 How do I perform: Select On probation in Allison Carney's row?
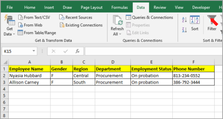[151, 82]
